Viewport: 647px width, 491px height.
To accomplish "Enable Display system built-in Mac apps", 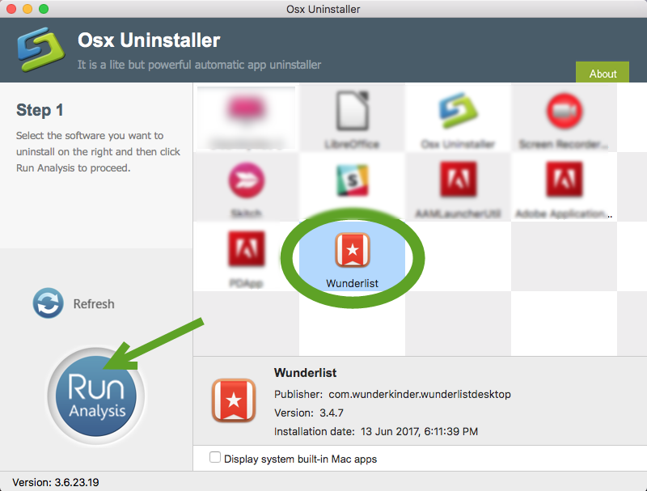I will coord(215,456).
